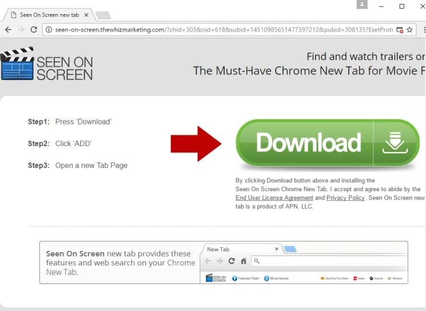Reload the page with the refresh icon
Screen dimensions: 426x311
tap(34, 30)
